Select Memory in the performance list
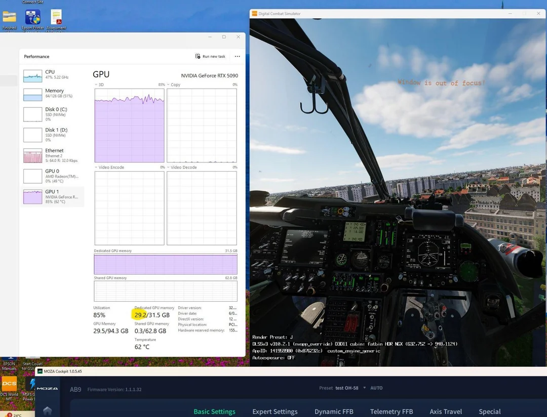Screen dimensions: 547x417 pos(52,94)
